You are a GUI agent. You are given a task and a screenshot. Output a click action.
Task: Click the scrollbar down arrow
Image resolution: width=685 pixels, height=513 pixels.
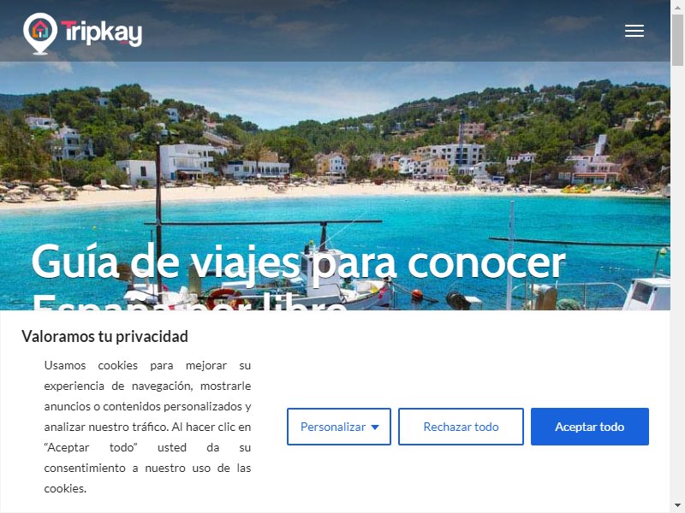pos(677,506)
